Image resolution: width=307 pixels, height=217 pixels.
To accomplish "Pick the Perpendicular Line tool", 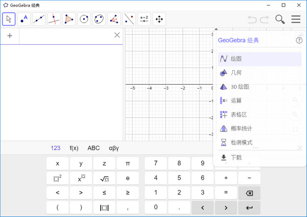I will pyautogui.click(x=54, y=19).
